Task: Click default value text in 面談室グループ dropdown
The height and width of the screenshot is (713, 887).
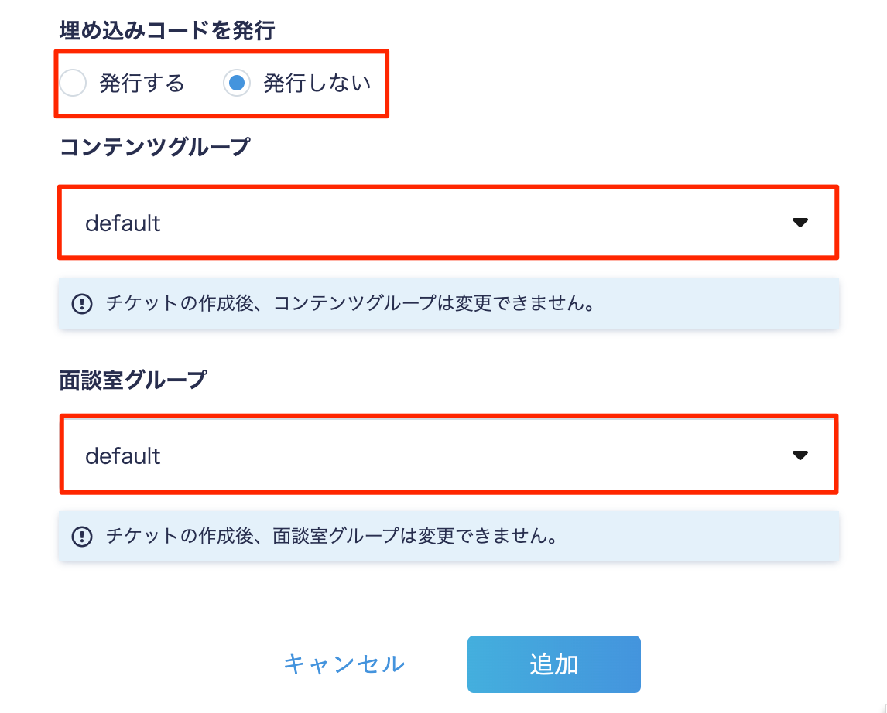Action: click(123, 456)
